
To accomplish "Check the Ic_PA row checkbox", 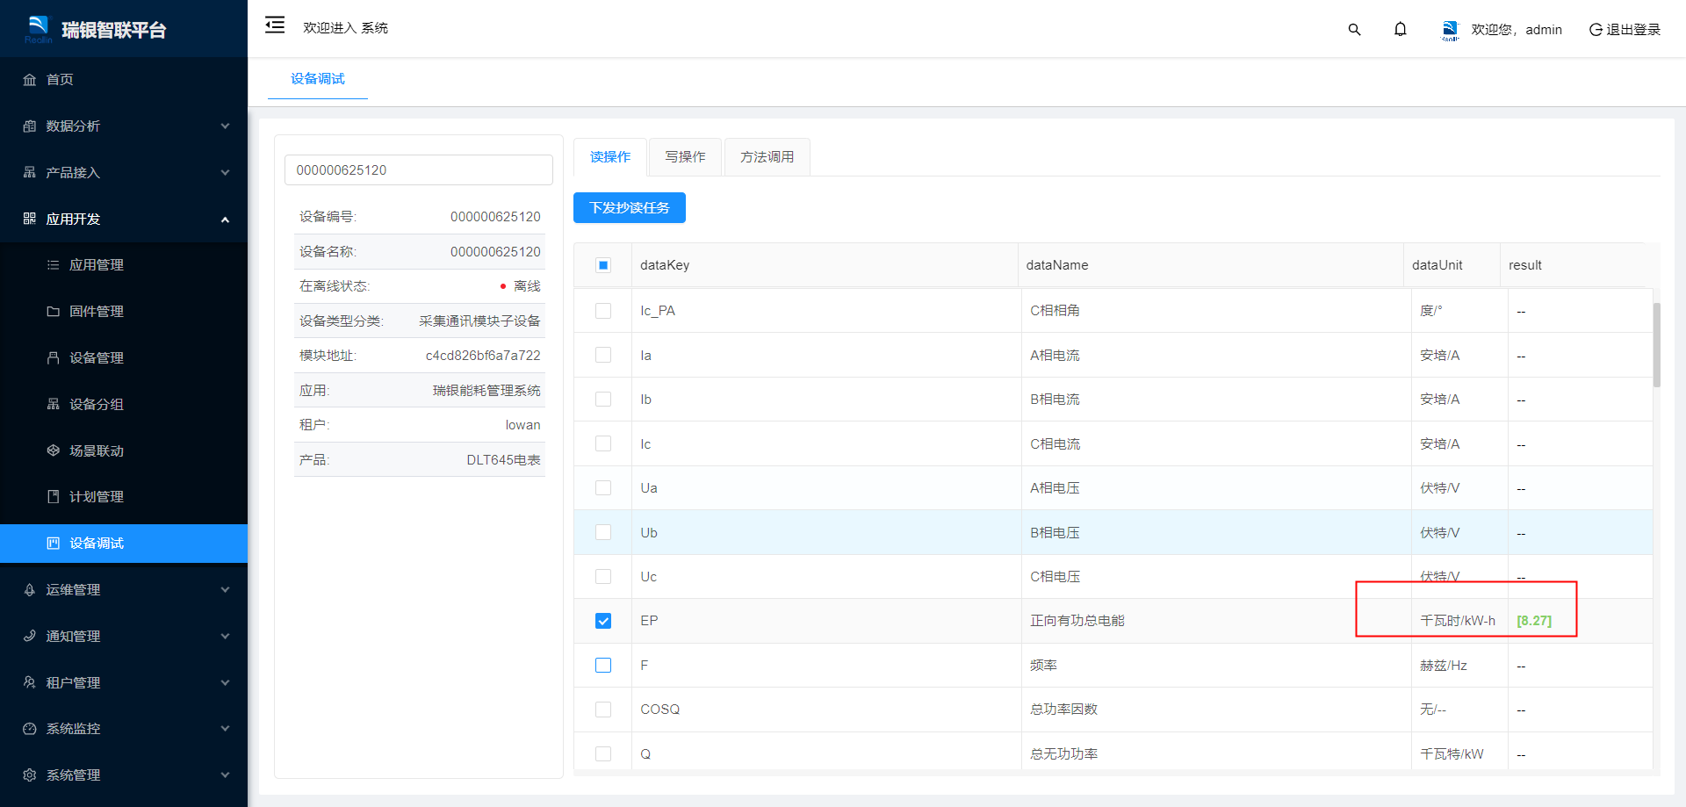I will click(x=603, y=311).
